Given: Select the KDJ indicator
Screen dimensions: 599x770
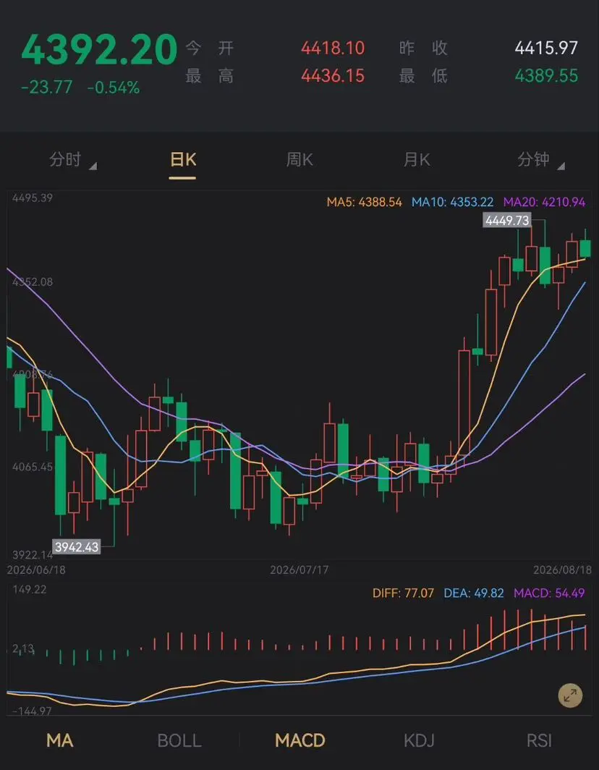Looking at the screenshot, I should pyautogui.click(x=419, y=740).
